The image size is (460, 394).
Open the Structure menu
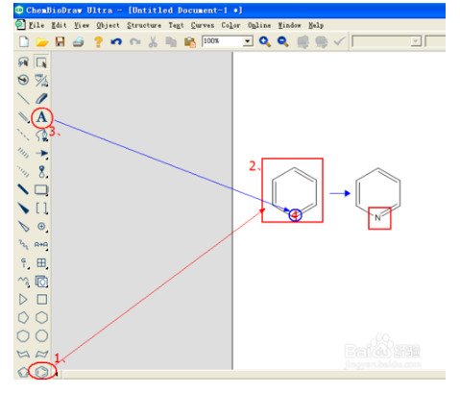tap(144, 25)
